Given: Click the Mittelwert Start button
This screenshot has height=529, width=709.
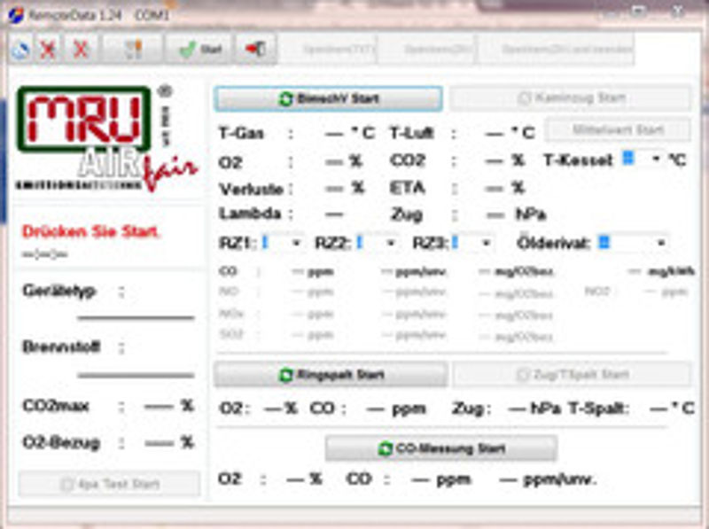Looking at the screenshot, I should click(x=618, y=129).
